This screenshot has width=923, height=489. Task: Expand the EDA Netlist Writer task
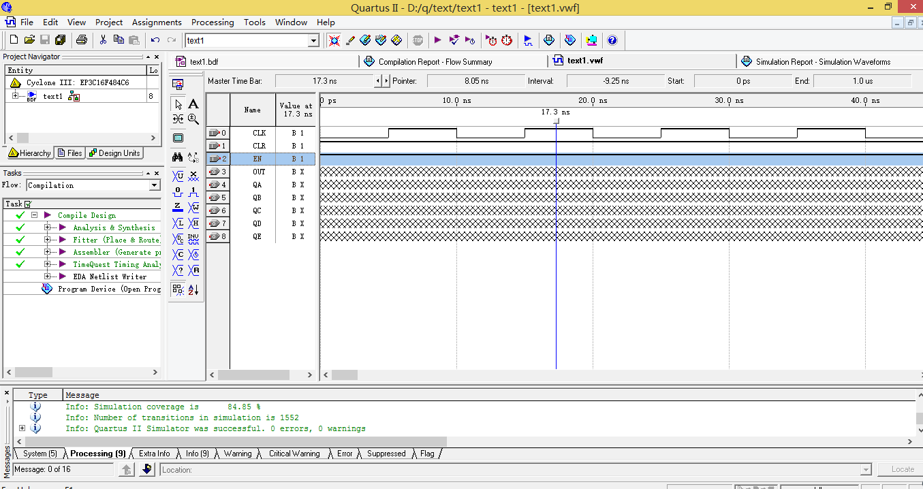[47, 277]
